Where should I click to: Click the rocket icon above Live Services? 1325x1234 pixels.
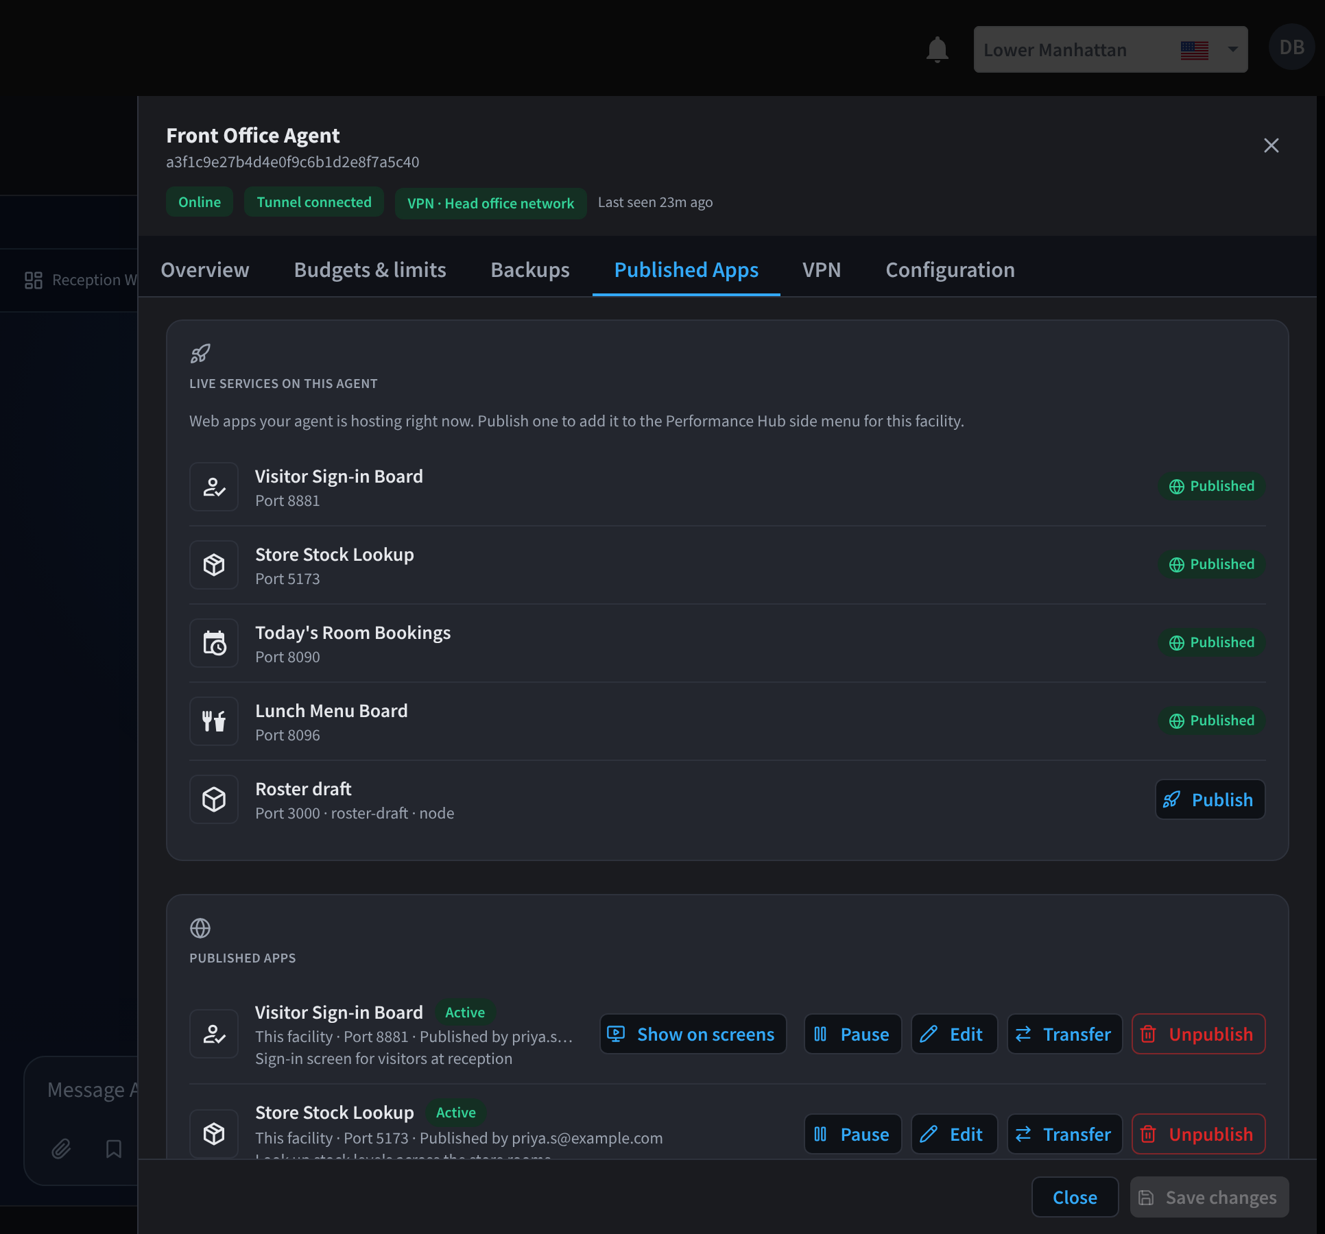pos(200,354)
